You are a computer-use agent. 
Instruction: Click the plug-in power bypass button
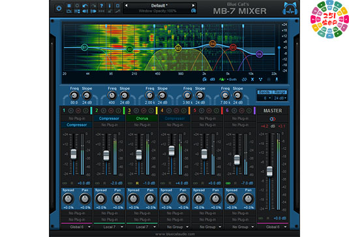point(59,8)
